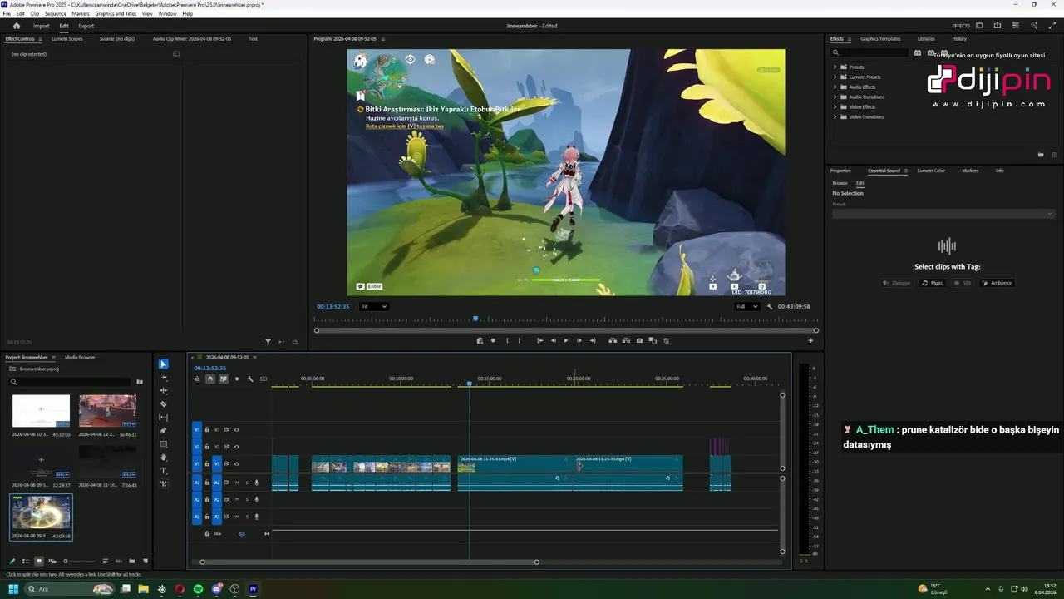Image resolution: width=1064 pixels, height=599 pixels.
Task: Solo audio track A2
Action: (x=247, y=499)
